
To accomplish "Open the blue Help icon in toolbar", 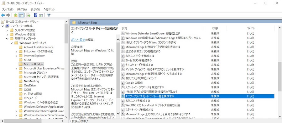I will click(x=36, y=15).
